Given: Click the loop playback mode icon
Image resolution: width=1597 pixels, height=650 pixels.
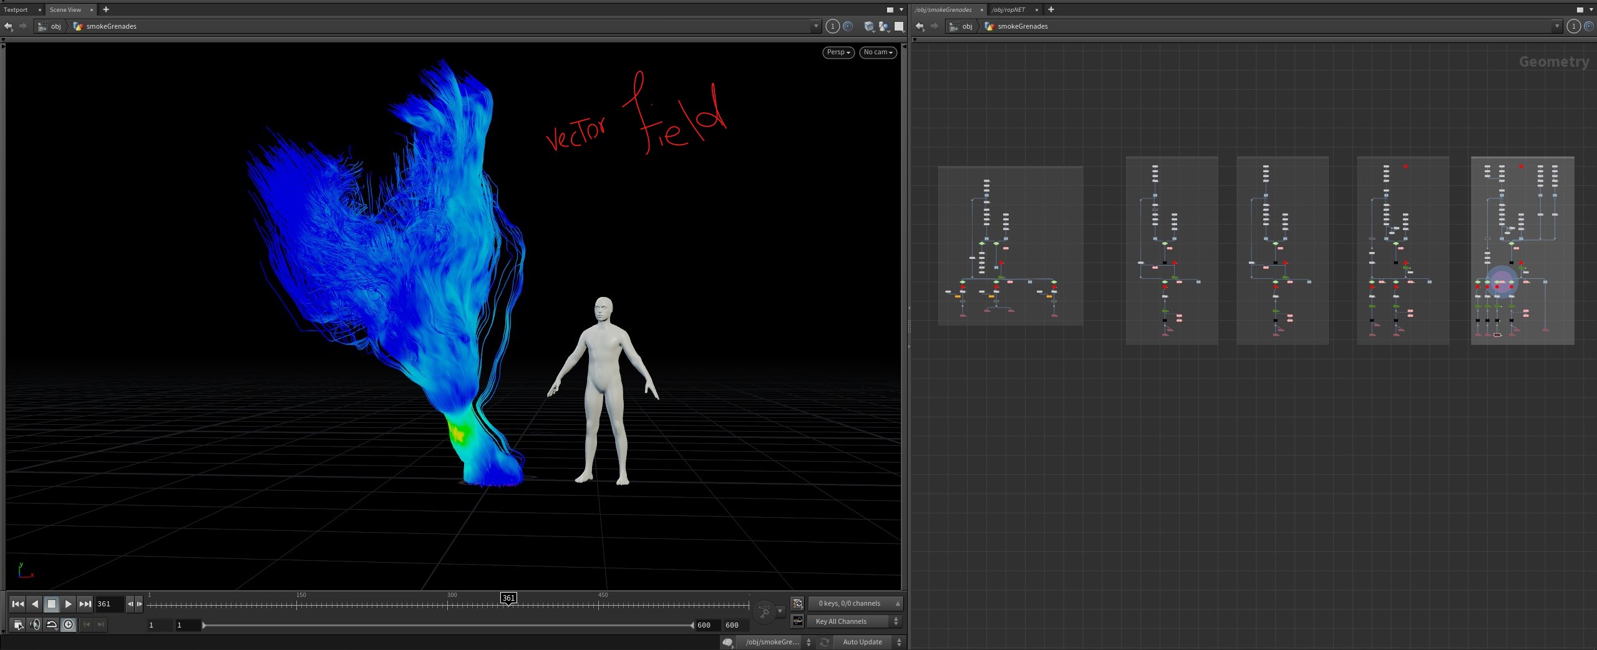Looking at the screenshot, I should (52, 624).
